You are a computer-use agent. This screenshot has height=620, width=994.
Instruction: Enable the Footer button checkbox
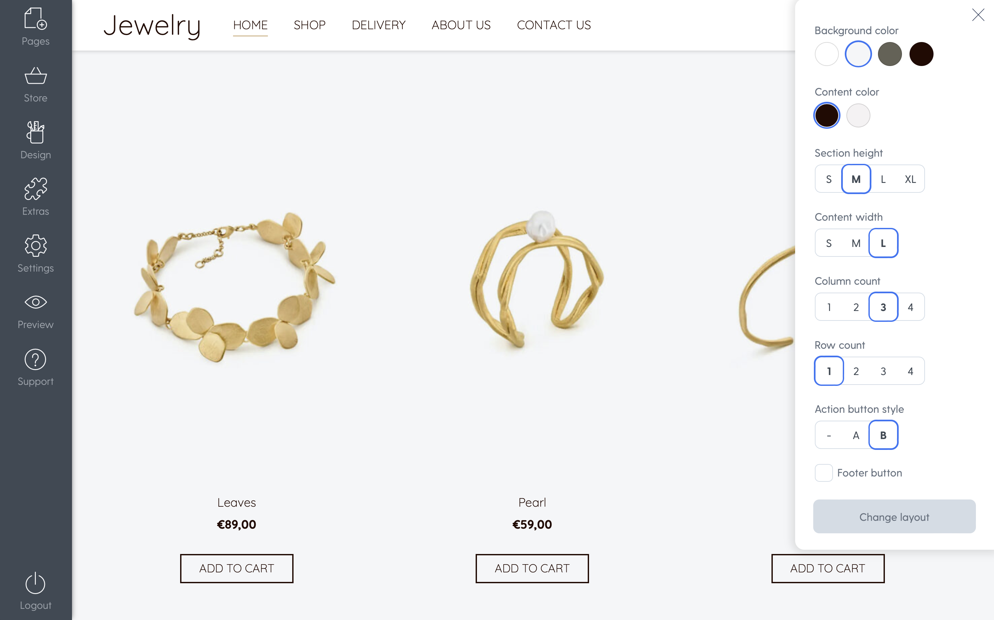coord(823,473)
